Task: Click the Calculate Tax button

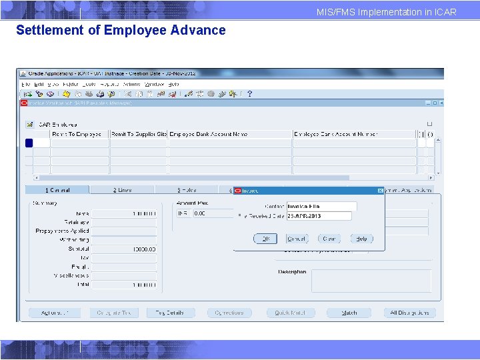Action: click(114, 313)
